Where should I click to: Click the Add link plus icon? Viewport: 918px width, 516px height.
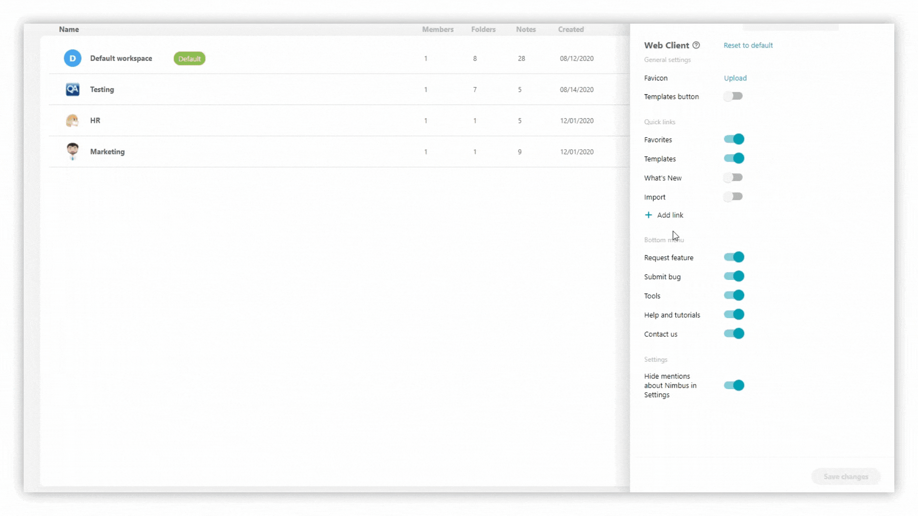pos(649,215)
